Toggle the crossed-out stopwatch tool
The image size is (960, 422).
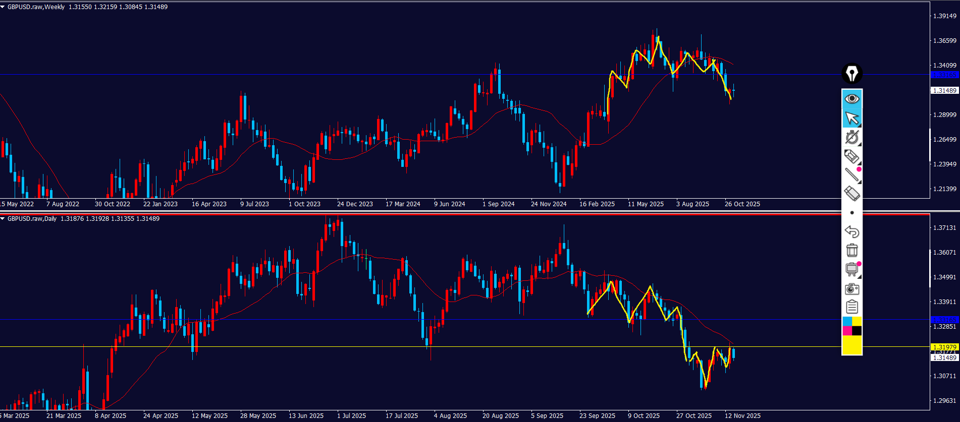click(x=852, y=138)
